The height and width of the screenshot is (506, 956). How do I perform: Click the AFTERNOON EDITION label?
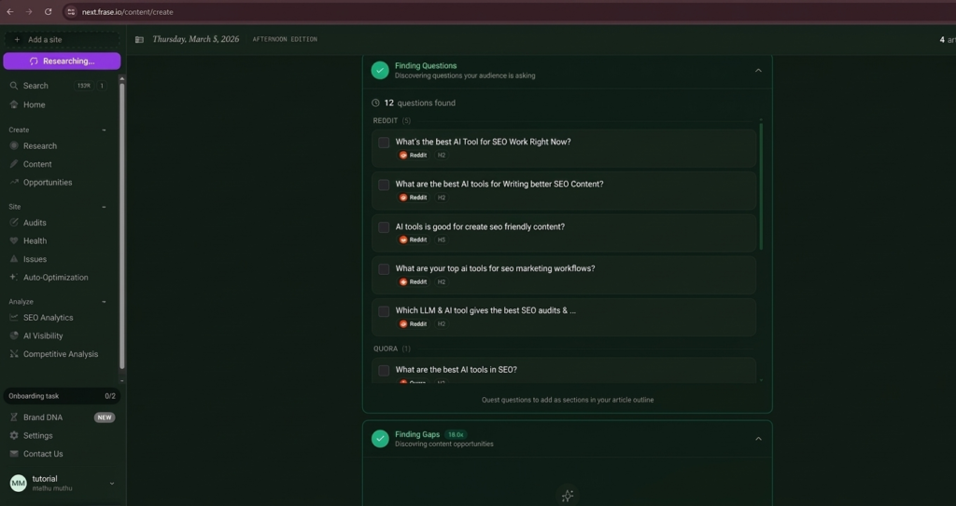285,39
